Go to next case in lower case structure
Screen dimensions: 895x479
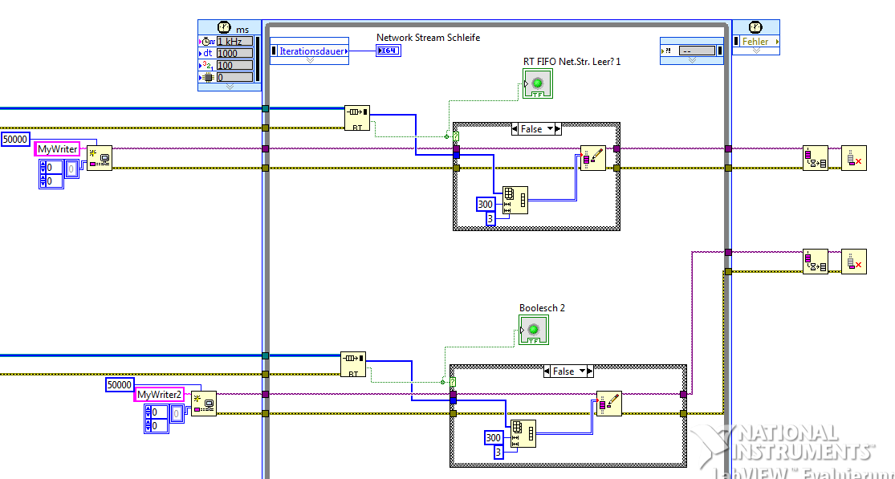click(590, 371)
